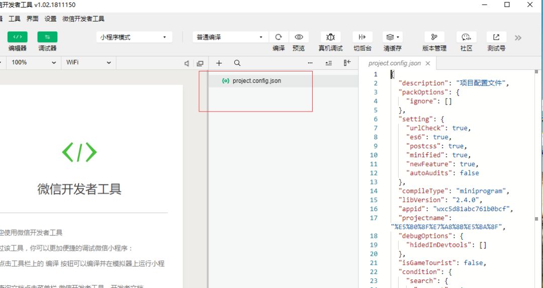Toggle the 编辑器 (editor) panel button
Screen dimensions: 543x288
click(x=17, y=37)
